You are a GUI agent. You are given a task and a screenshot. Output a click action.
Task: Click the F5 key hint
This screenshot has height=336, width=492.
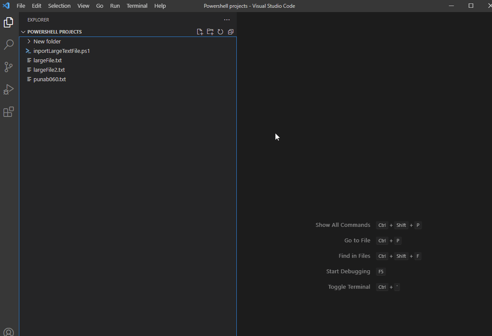pos(381,272)
